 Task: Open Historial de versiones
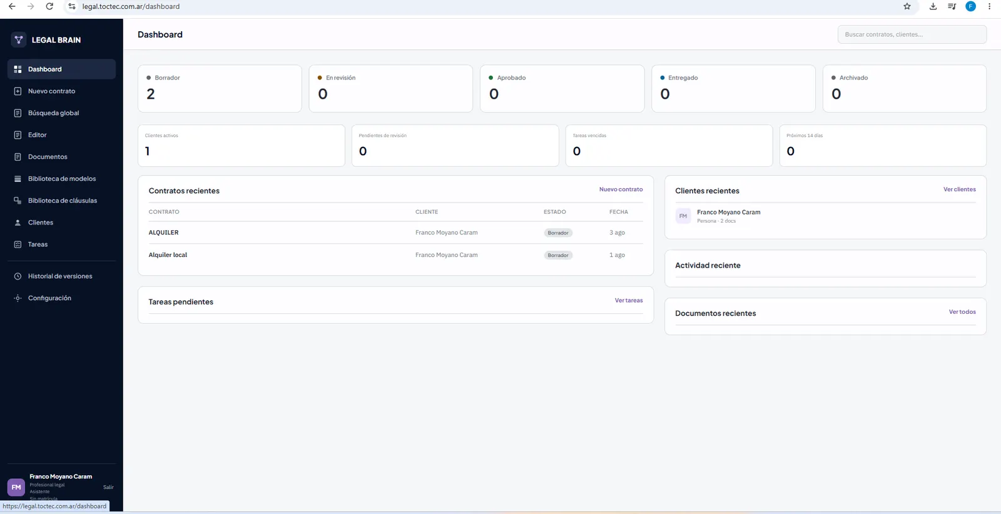click(x=61, y=276)
